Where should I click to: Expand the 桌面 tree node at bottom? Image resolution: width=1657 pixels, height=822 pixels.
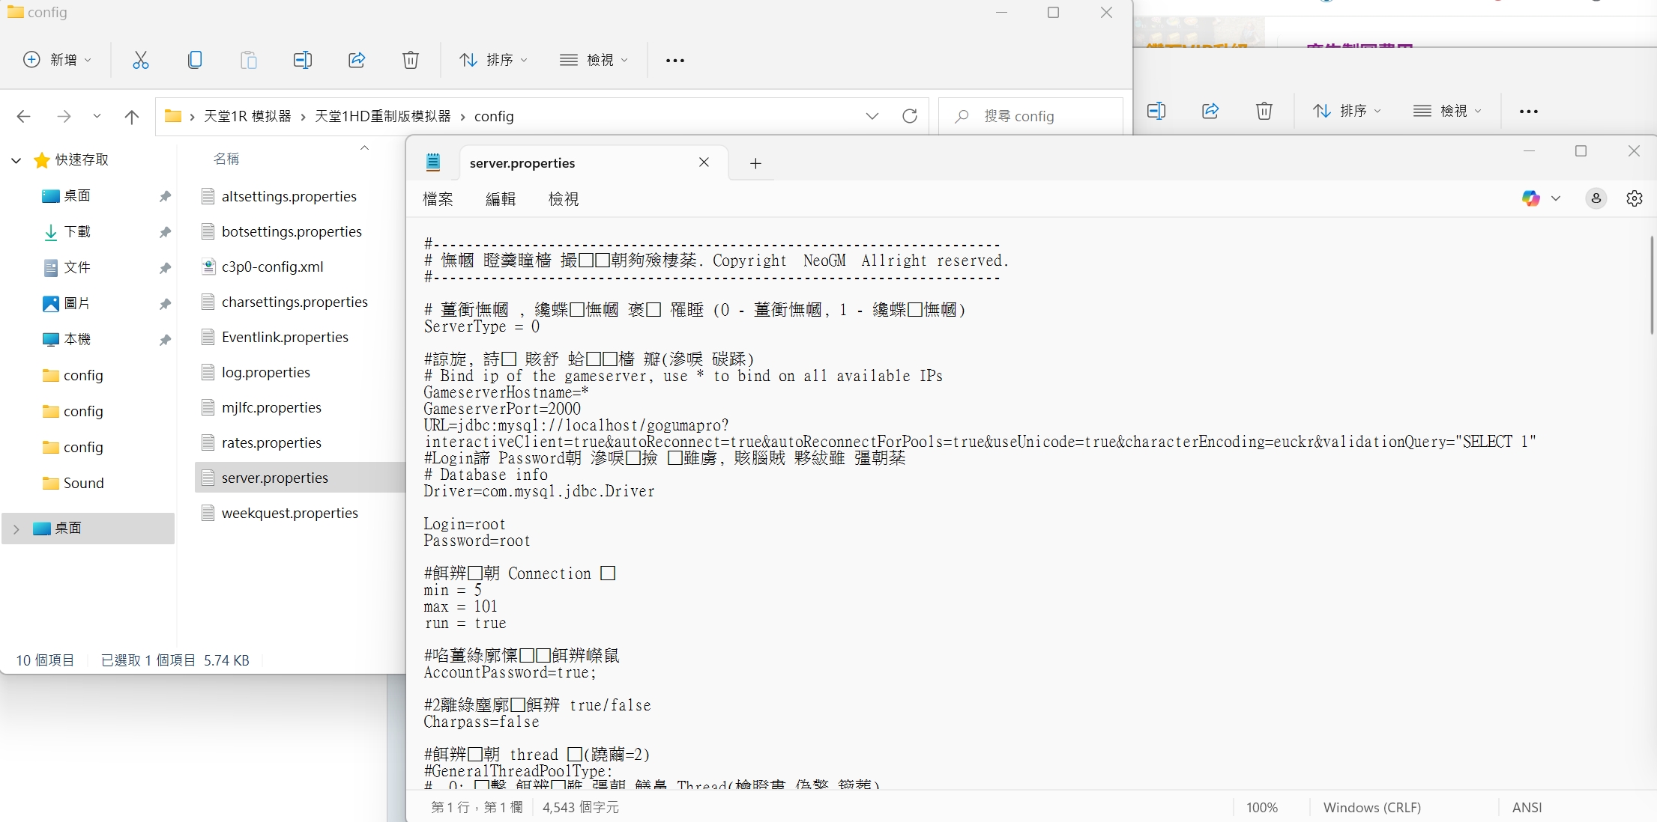16,529
